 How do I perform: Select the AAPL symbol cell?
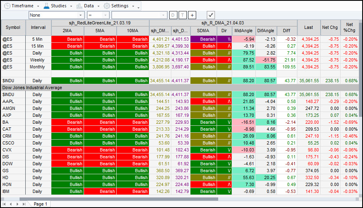pyautogui.click(x=13, y=101)
